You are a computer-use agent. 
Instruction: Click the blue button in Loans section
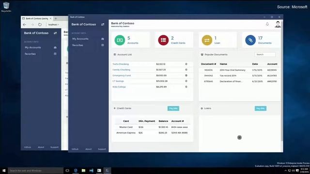(261, 108)
